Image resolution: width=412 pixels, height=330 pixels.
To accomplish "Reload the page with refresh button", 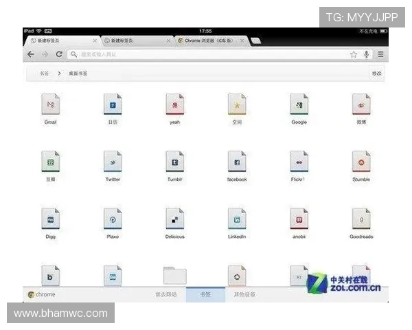I will click(59, 54).
